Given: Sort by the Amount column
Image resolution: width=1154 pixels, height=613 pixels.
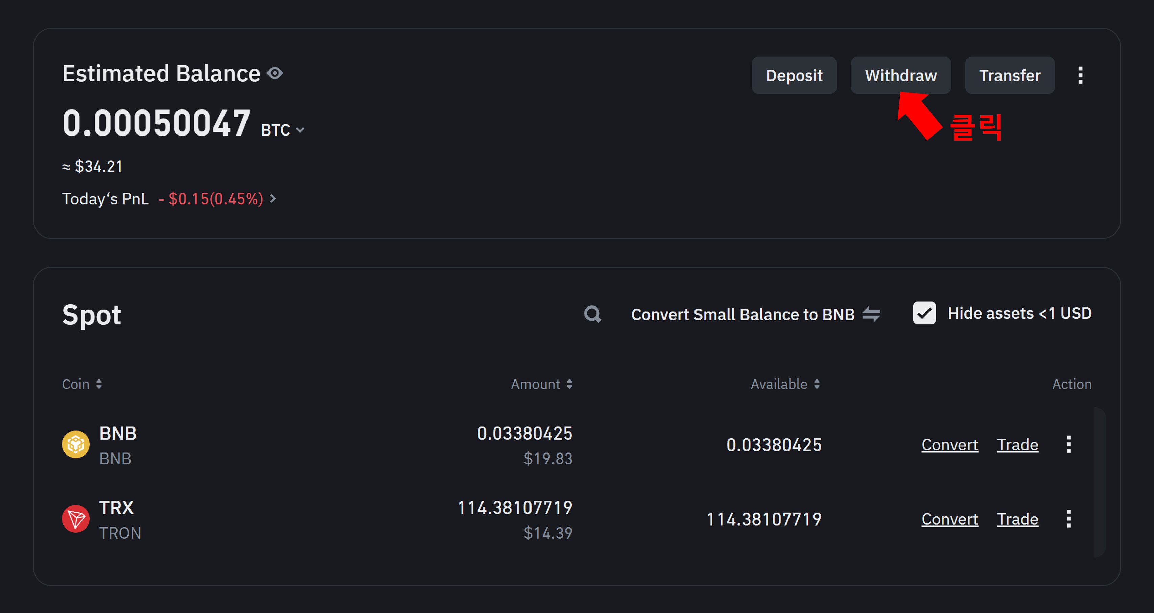Looking at the screenshot, I should coord(542,384).
